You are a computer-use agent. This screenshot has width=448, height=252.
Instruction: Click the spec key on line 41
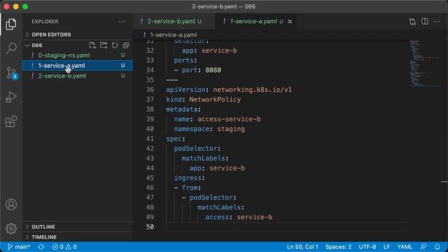pos(174,139)
